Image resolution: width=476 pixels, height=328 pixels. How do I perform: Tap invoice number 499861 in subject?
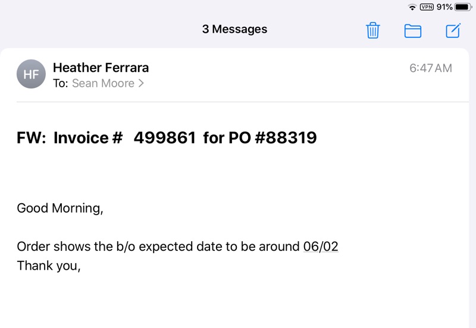click(x=165, y=138)
